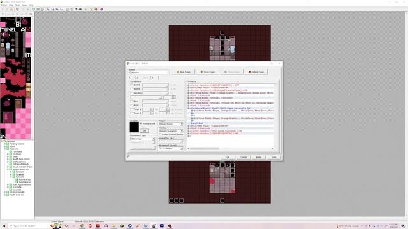
Task: Click the event Name input field
Action: [149, 73]
